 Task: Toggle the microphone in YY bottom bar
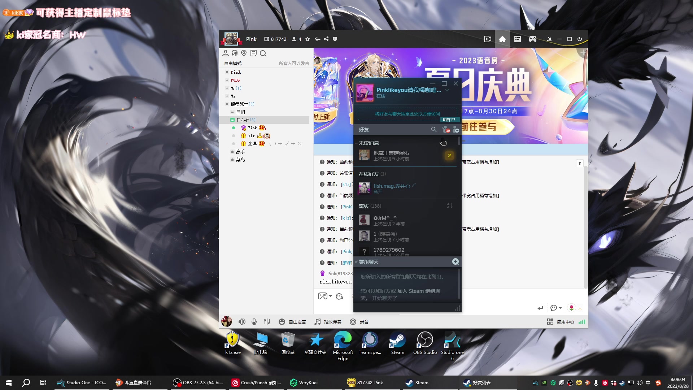254,322
